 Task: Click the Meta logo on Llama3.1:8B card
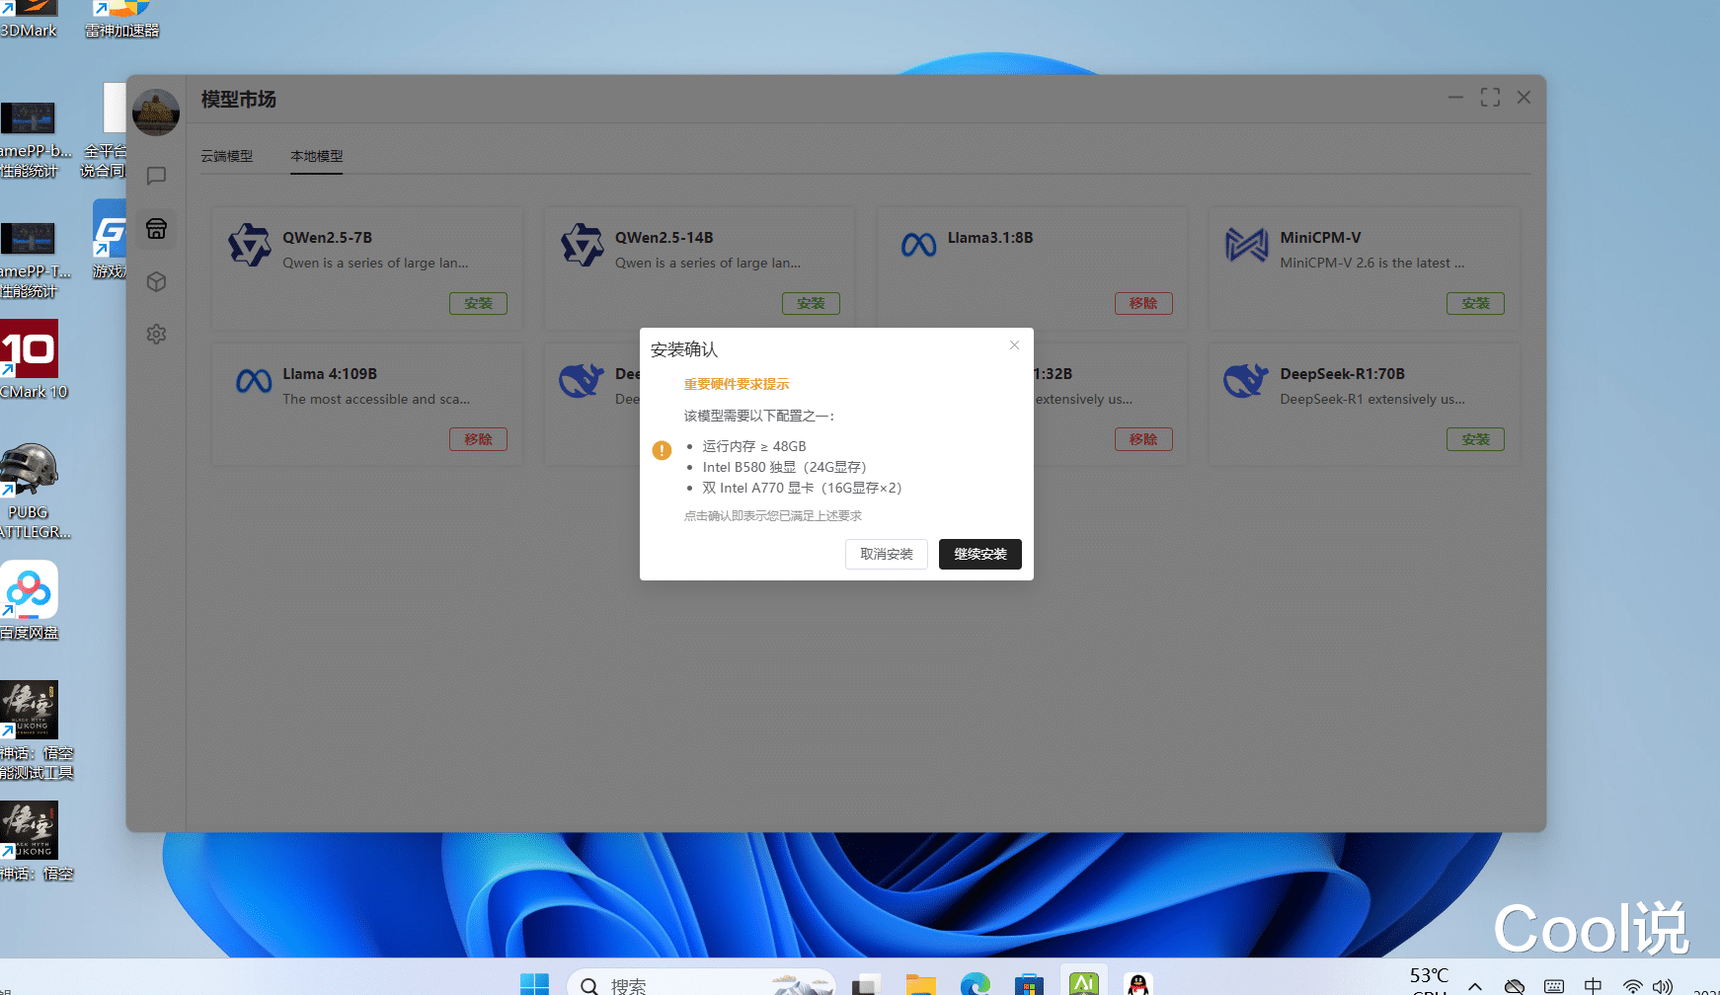[918, 245]
